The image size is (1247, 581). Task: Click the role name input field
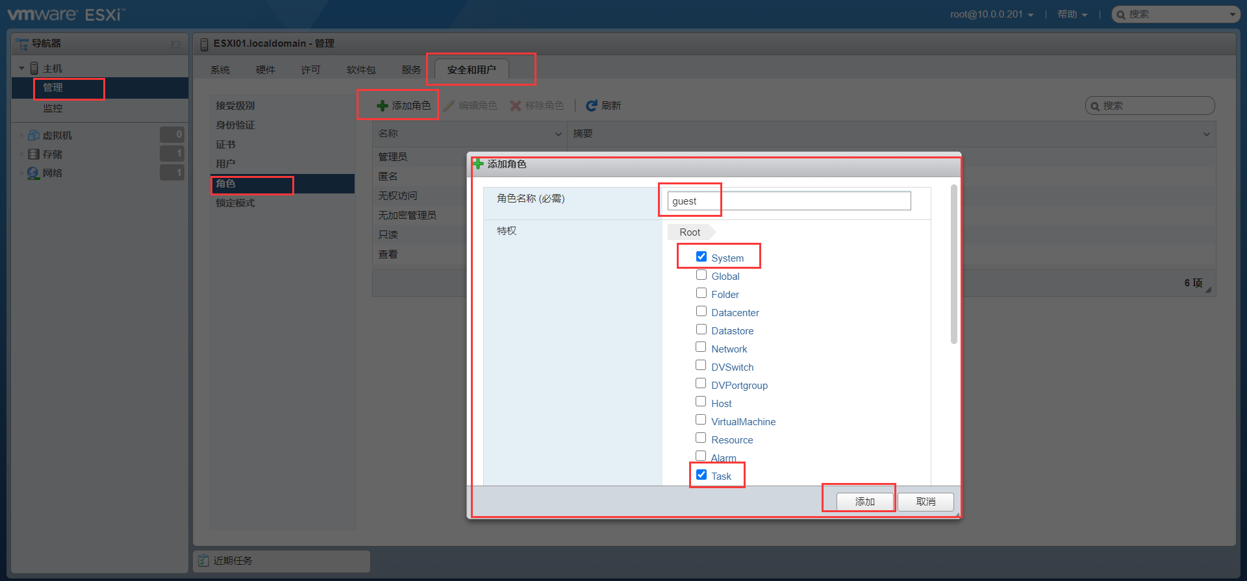789,201
